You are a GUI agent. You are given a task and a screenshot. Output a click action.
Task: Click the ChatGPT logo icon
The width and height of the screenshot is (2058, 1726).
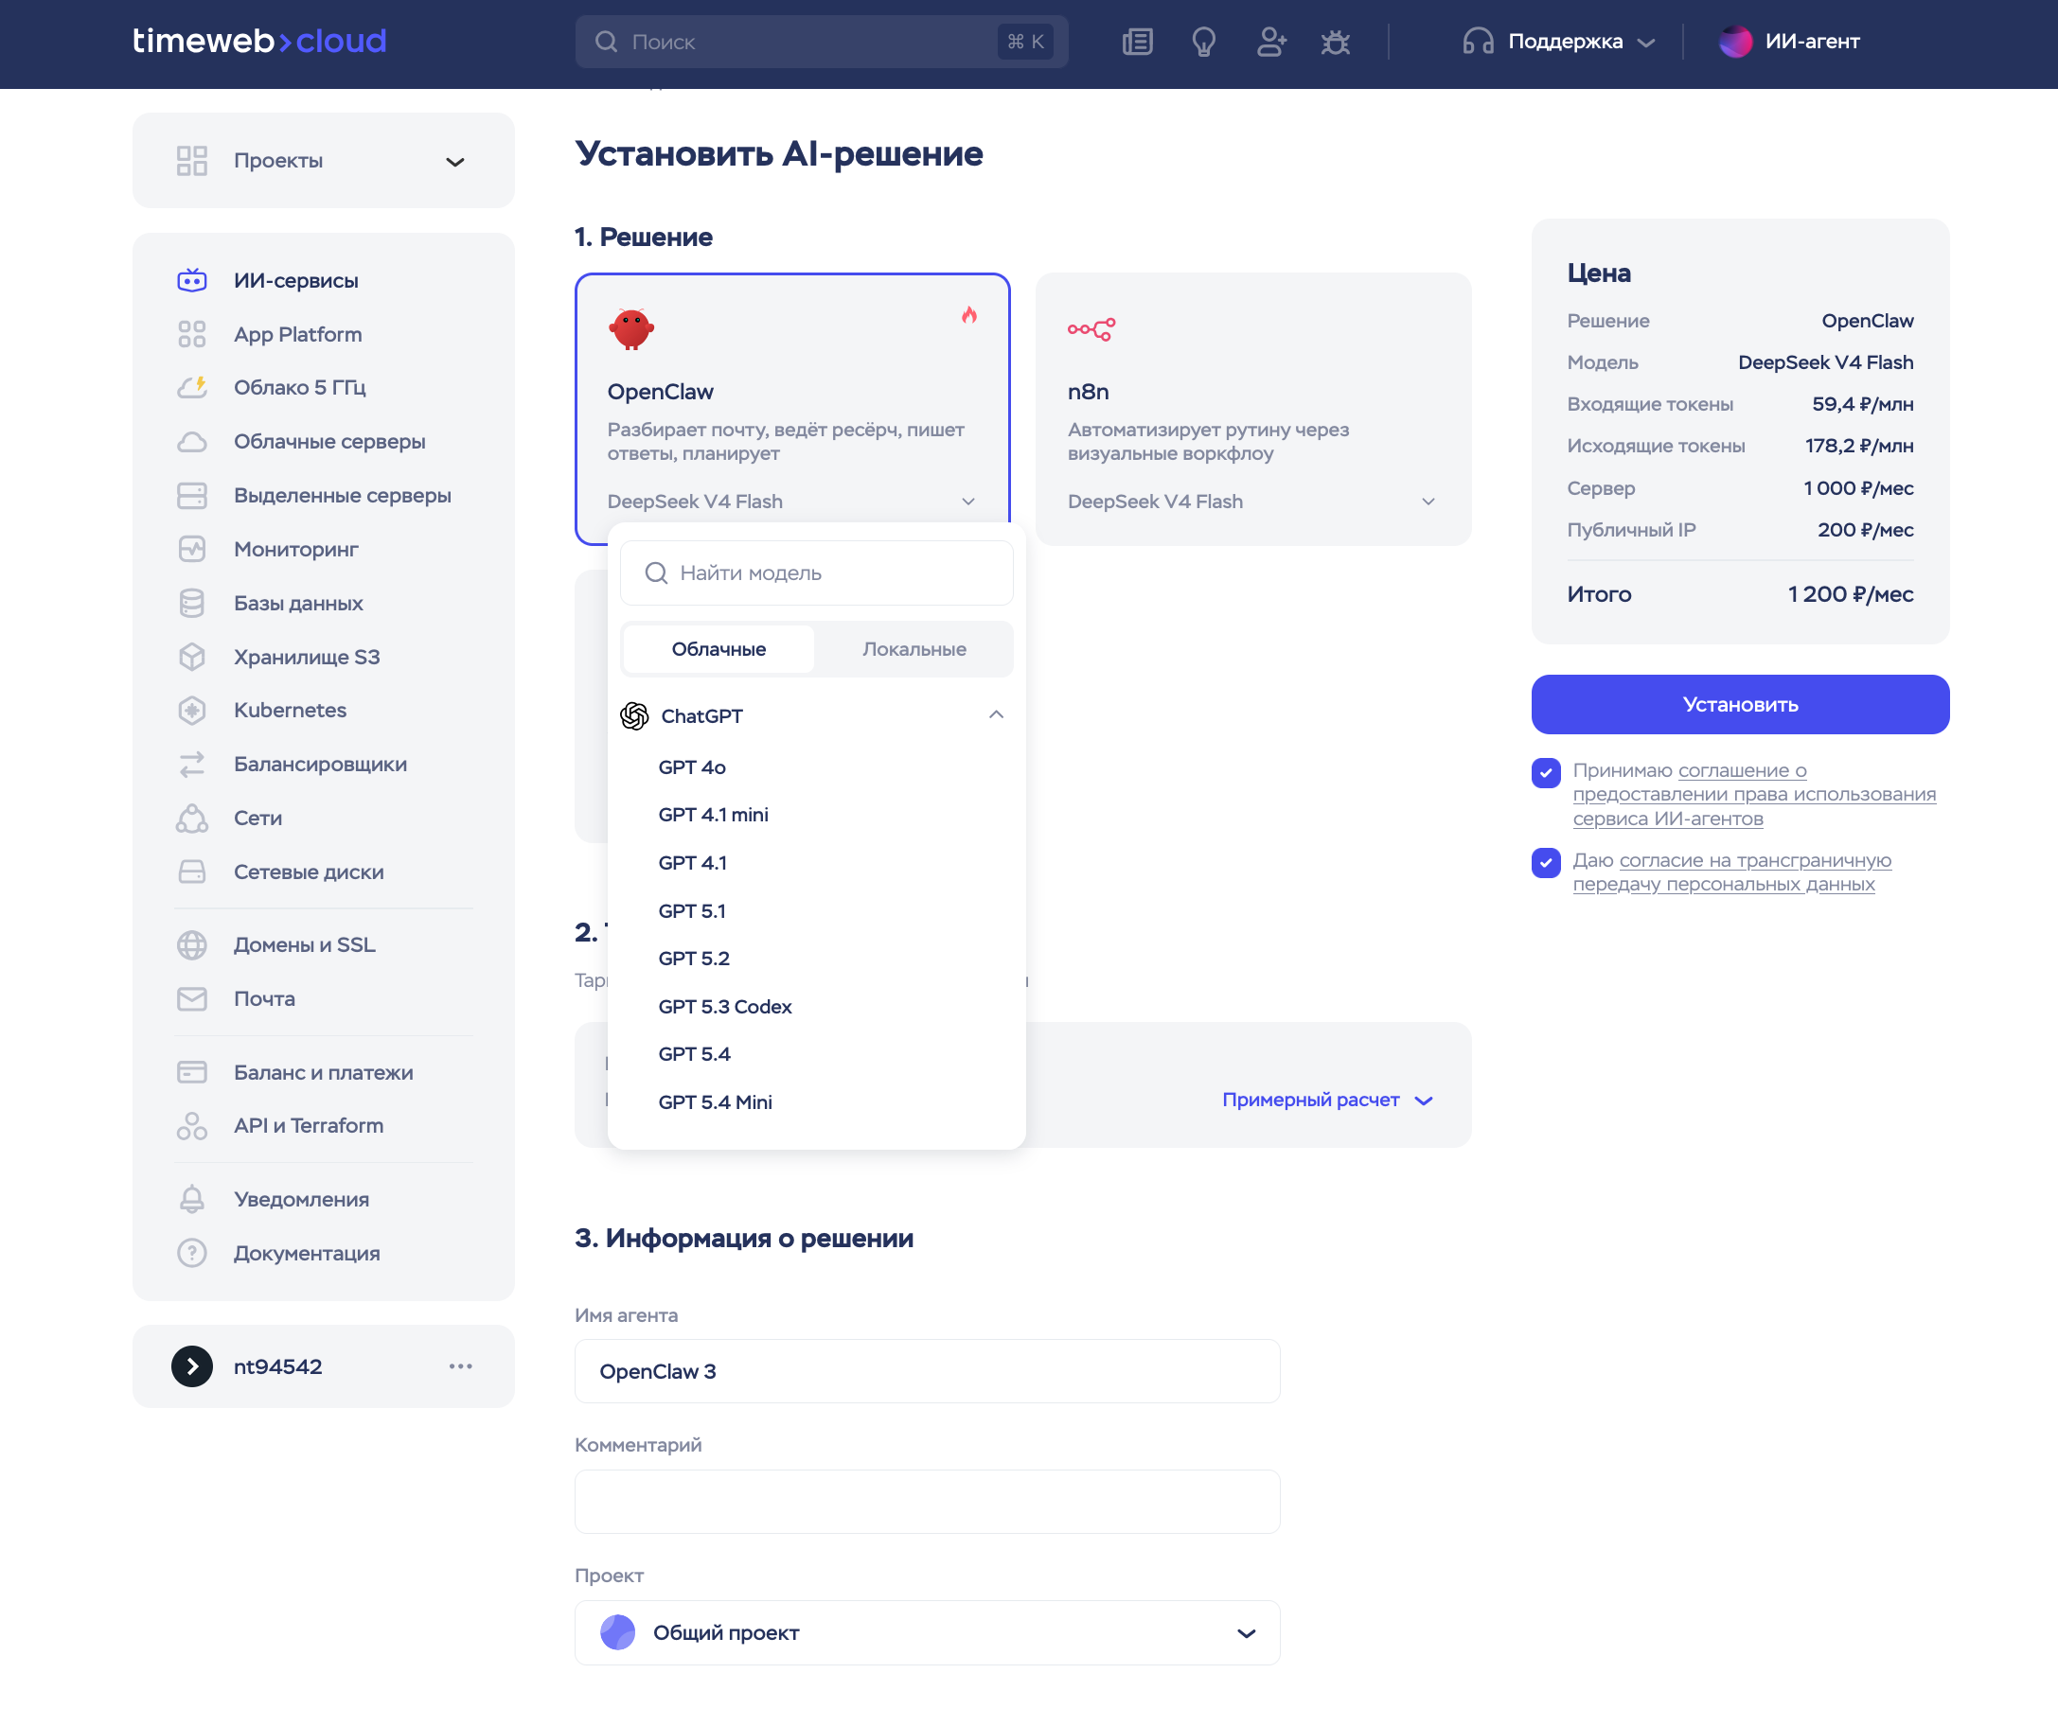[635, 716]
